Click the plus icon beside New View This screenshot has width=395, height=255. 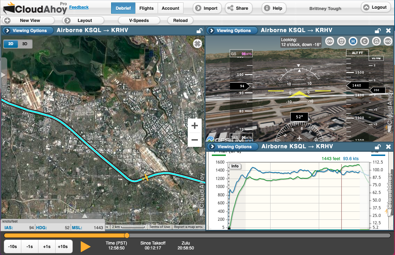(x=7, y=21)
